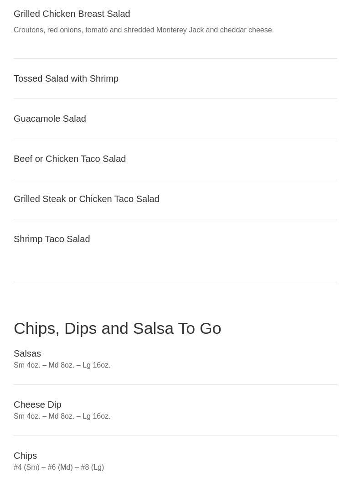Image resolution: width=351 pixels, height=498 pixels.
Task: Click the word "Beef" in taco salad title
Action: (23, 159)
